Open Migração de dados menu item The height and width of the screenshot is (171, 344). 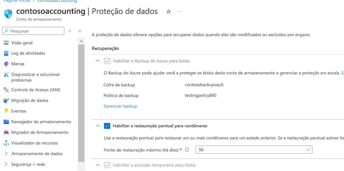pos(30,100)
